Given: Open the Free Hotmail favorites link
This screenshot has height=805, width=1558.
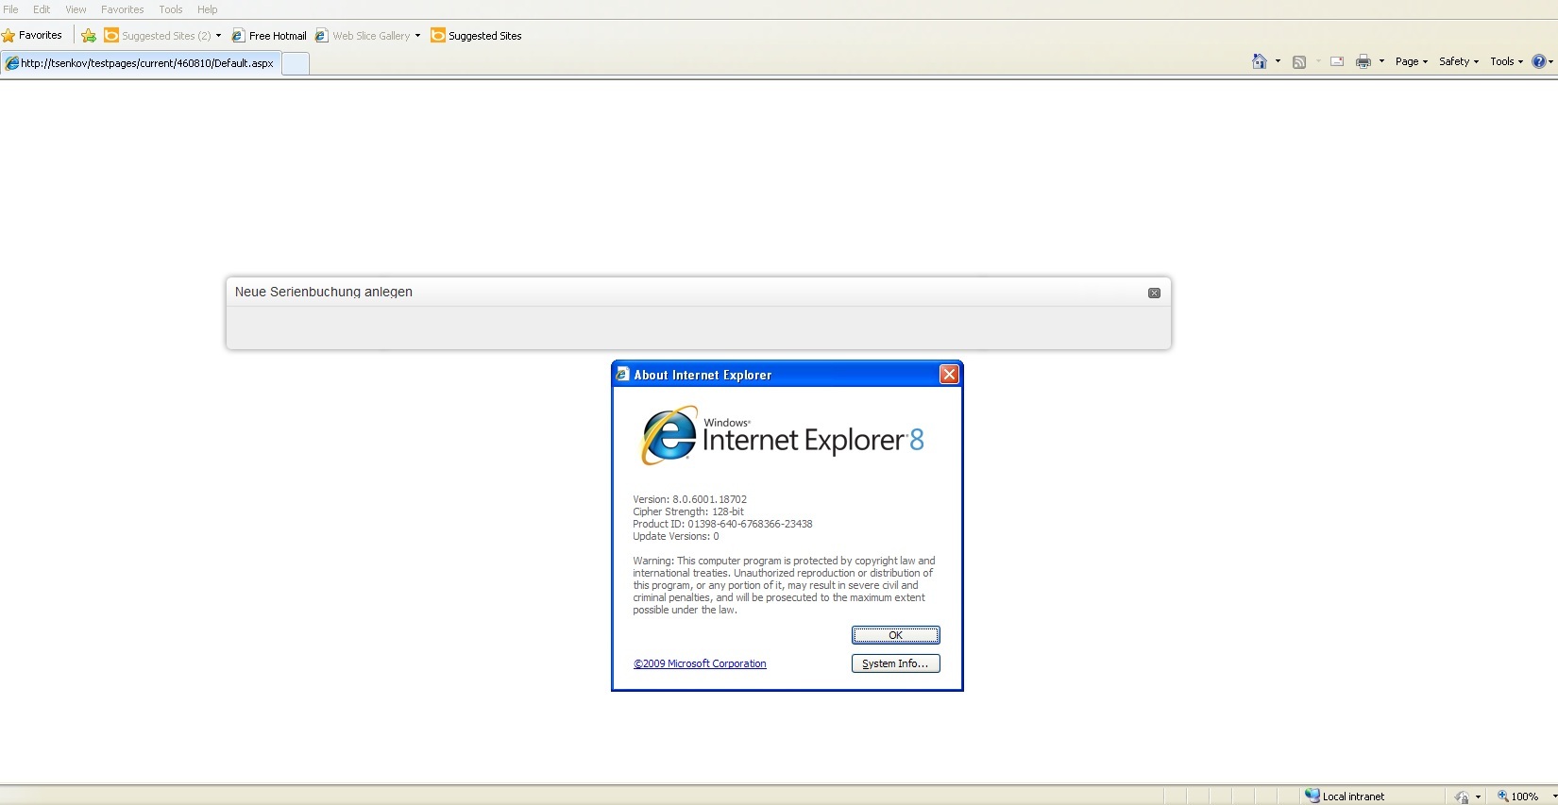Looking at the screenshot, I should (269, 36).
